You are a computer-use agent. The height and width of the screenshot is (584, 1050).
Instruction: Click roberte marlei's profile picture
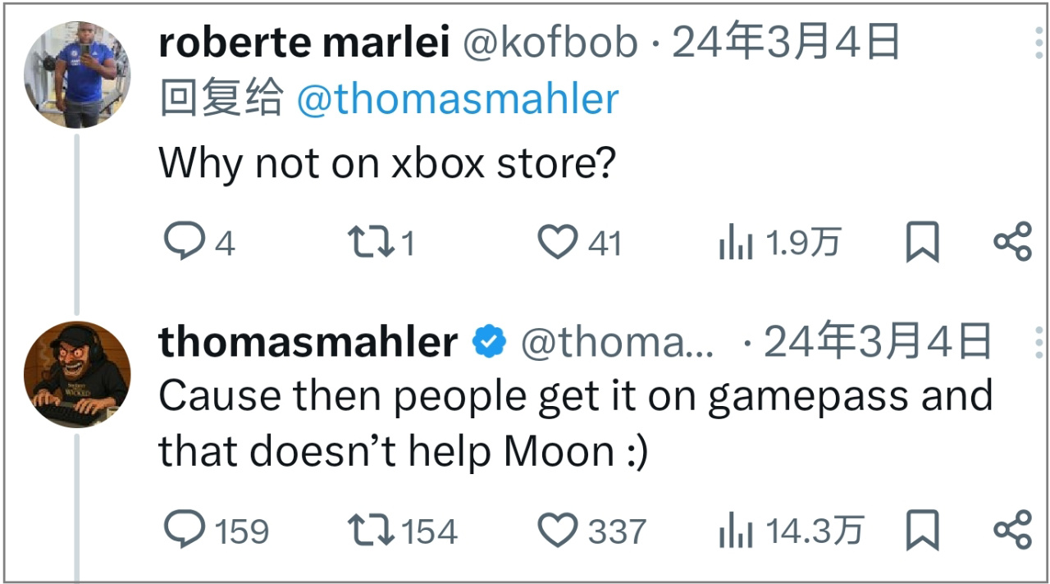[x=78, y=75]
